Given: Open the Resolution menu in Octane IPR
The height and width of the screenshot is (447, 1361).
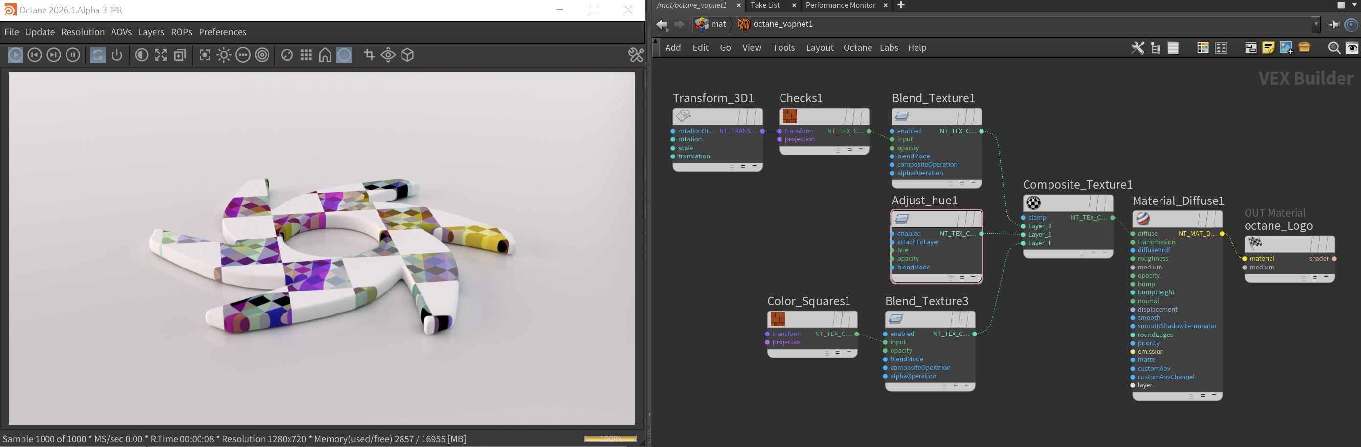Looking at the screenshot, I should [x=83, y=32].
